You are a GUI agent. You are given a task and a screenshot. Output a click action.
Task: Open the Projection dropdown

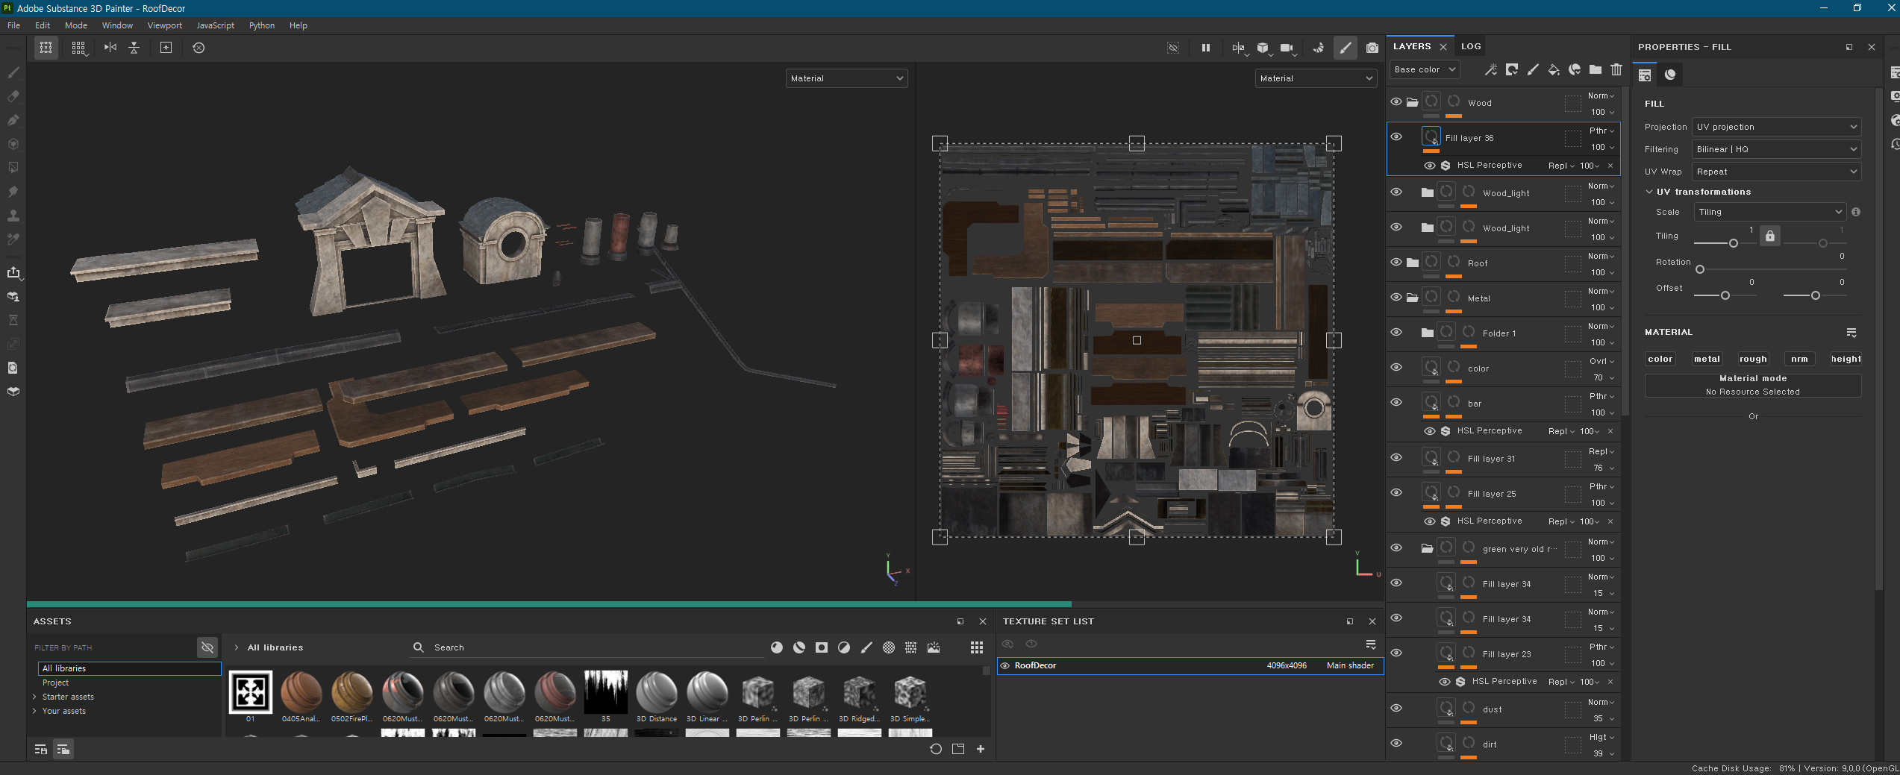[1775, 127]
